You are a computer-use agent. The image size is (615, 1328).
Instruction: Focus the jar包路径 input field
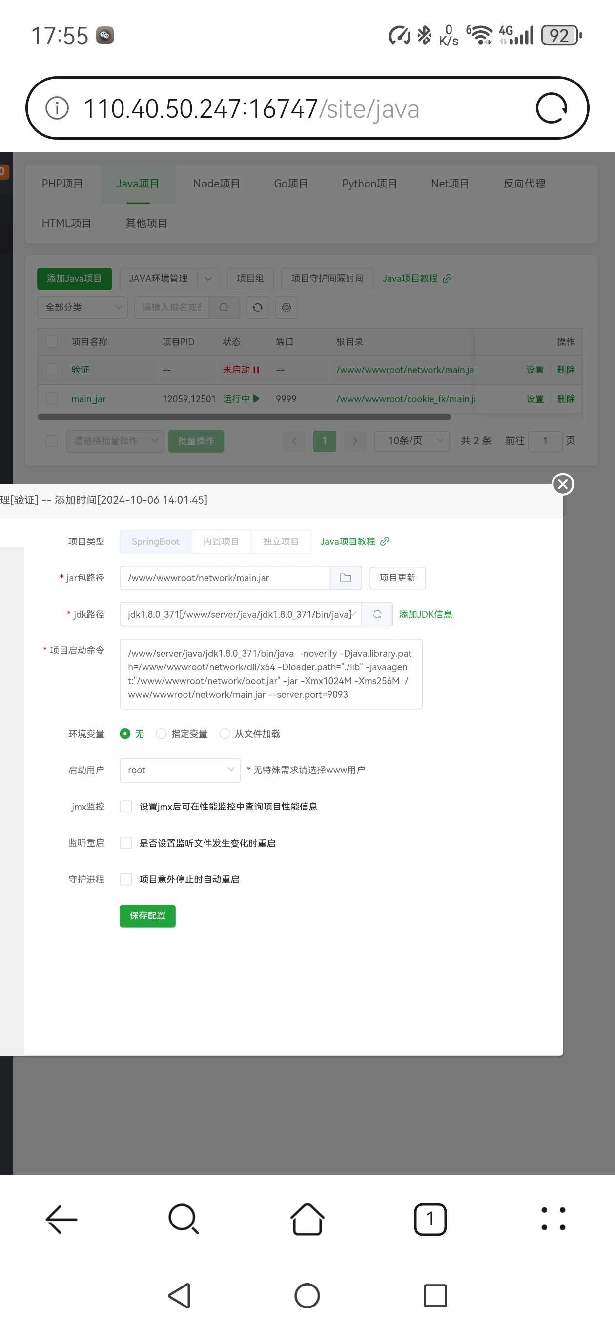tap(225, 578)
